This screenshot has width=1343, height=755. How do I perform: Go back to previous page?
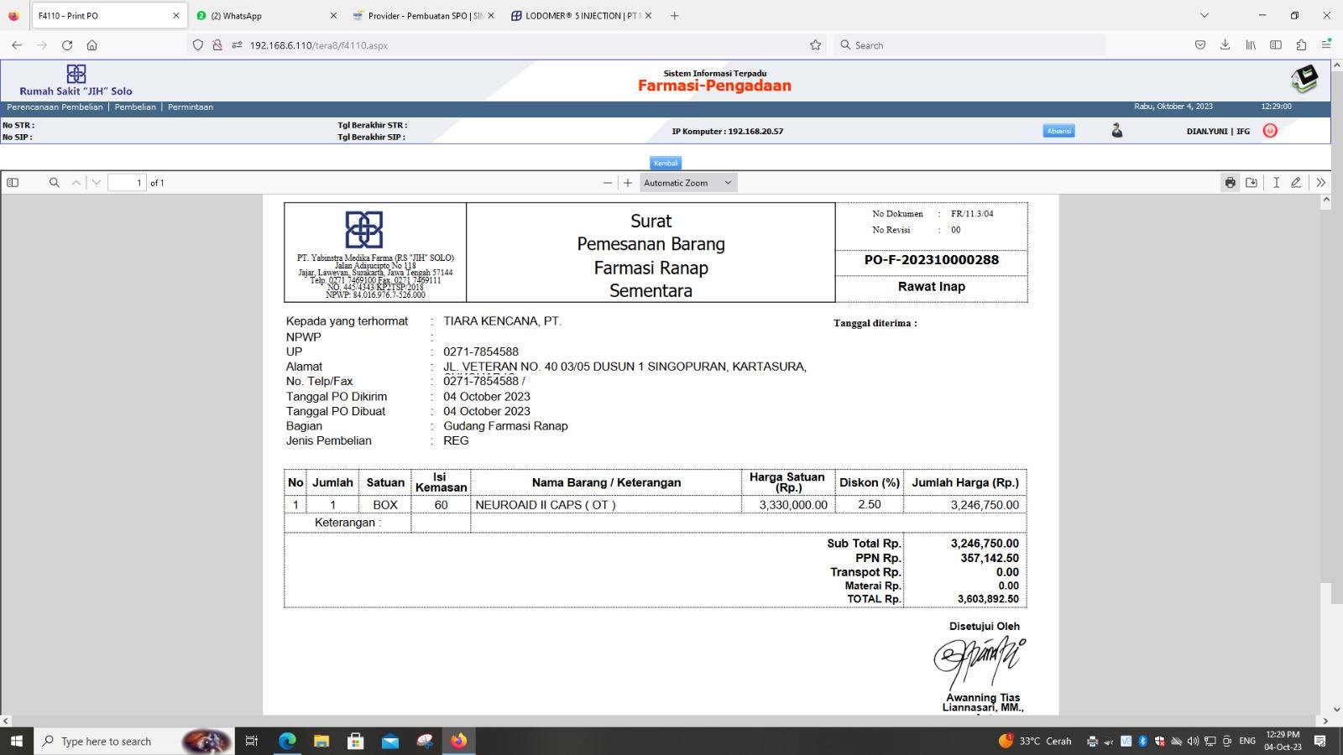17,45
